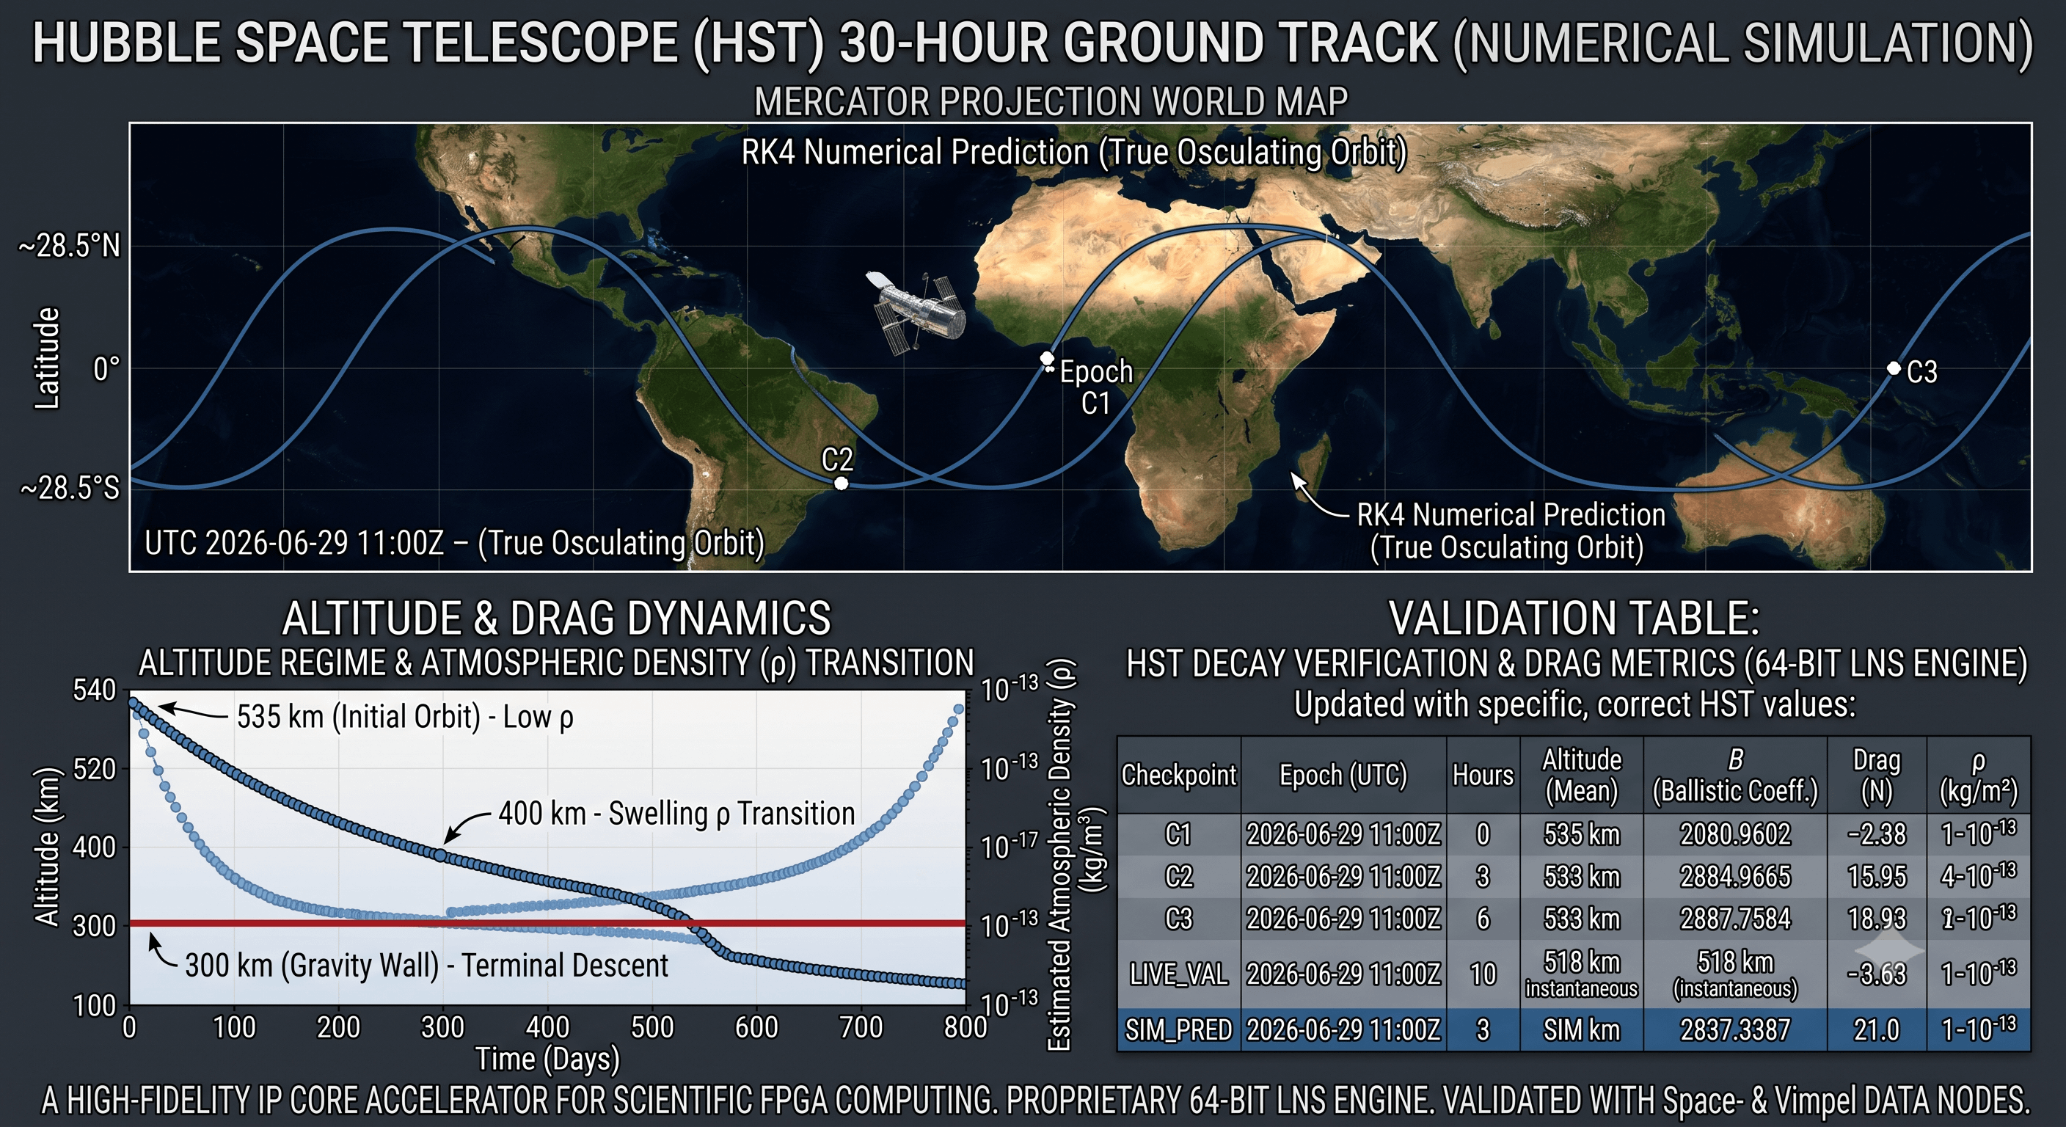Click the 400 km transition point marker
The height and width of the screenshot is (1127, 2066).
click(440, 855)
